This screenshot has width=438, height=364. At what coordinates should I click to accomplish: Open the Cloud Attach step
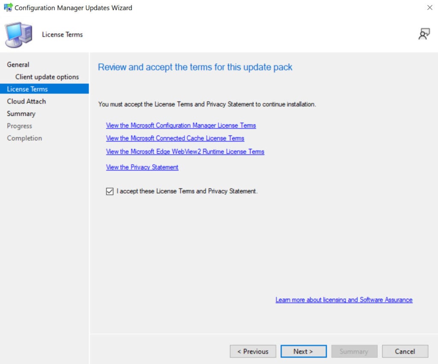[26, 102]
